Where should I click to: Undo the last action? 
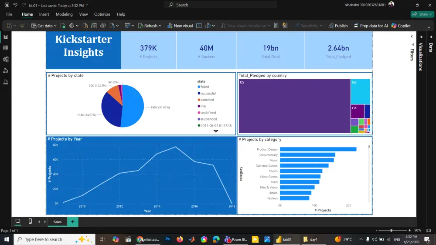click(15, 5)
